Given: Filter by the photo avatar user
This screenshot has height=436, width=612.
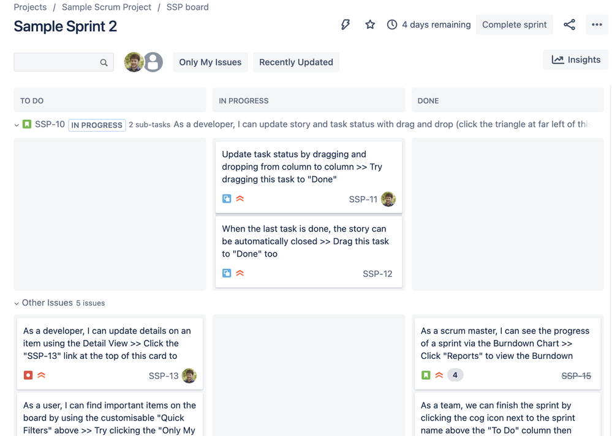Looking at the screenshot, I should pos(134,62).
